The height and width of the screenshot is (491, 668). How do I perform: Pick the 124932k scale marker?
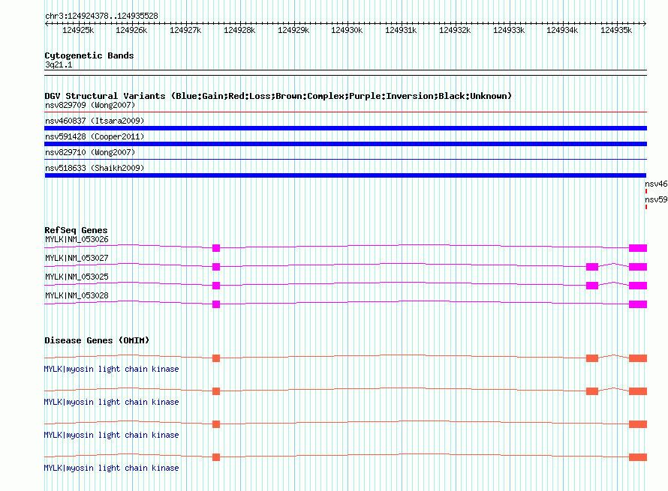455,30
